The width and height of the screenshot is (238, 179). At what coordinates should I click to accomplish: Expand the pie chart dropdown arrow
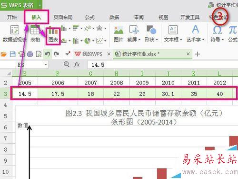[93, 41]
